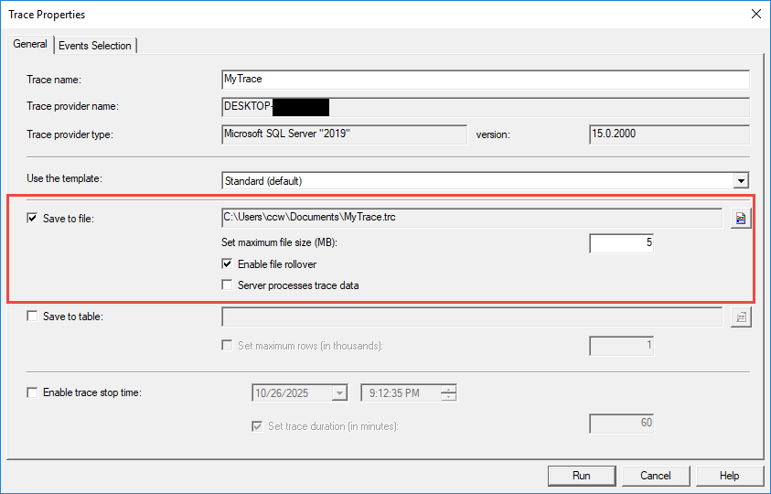Click the Trace provider type field

pyautogui.click(x=344, y=134)
